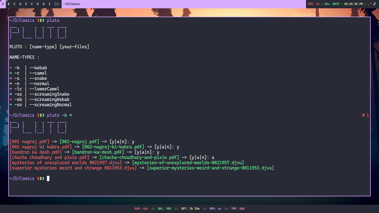Click the --camel option line
The height and width of the screenshot is (213, 379).
28,73
